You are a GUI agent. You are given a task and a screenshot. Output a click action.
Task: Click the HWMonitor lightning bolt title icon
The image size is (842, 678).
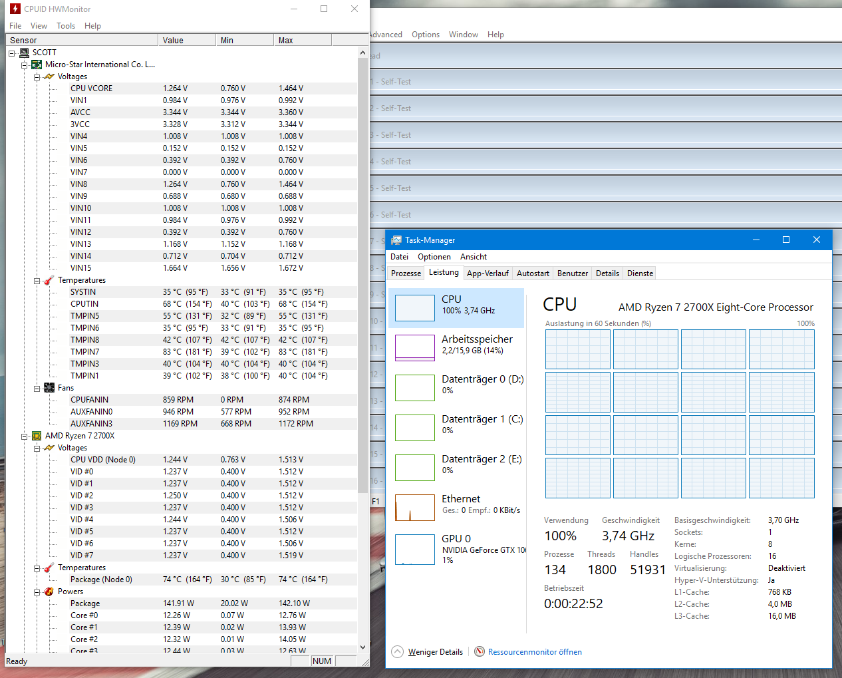click(x=15, y=9)
